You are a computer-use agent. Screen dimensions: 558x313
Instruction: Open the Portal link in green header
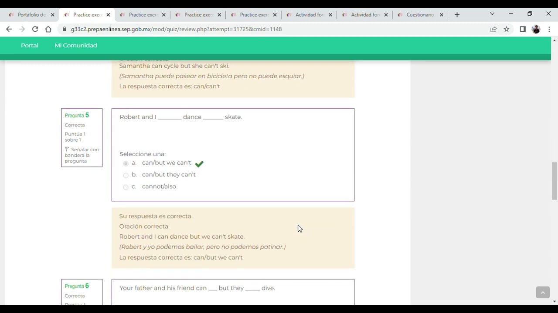click(x=30, y=45)
